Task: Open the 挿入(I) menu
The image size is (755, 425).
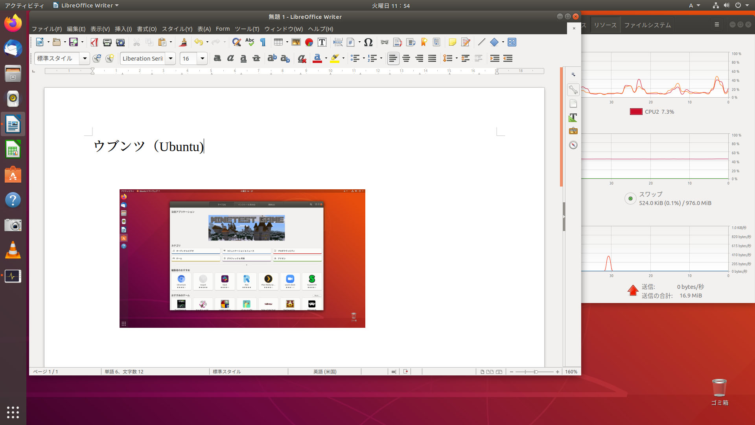Action: 123,29
